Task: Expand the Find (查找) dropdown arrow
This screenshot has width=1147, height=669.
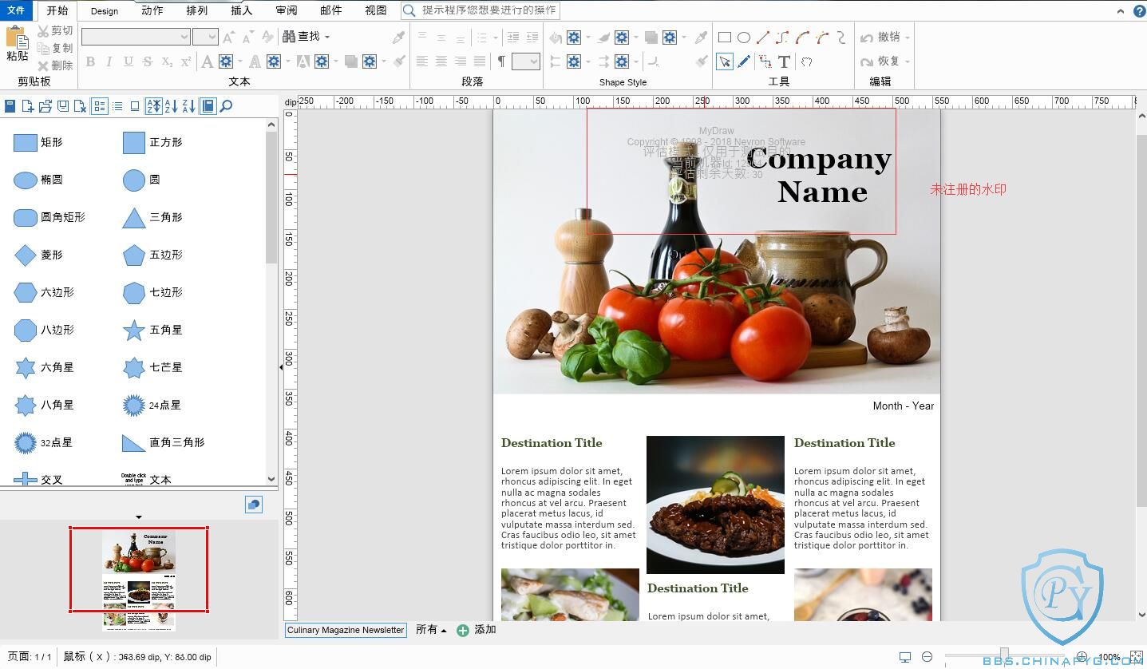Action: tap(326, 37)
